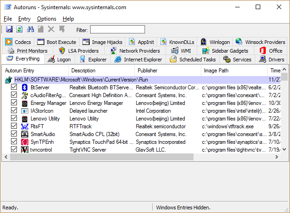
Task: Open the Entry menu
Action: (24, 19)
